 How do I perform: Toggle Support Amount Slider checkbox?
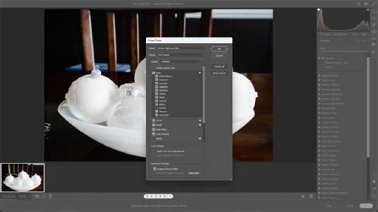coord(154,169)
